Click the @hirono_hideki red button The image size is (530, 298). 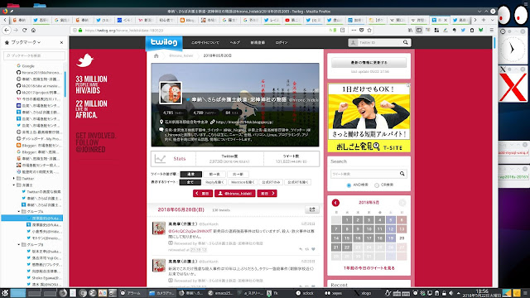(x=235, y=193)
